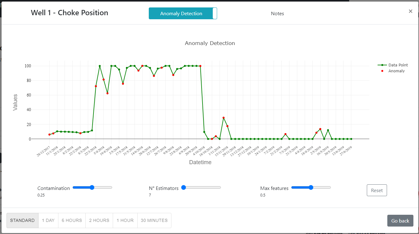Switch to the Anomaly Detection tab

coord(181,14)
